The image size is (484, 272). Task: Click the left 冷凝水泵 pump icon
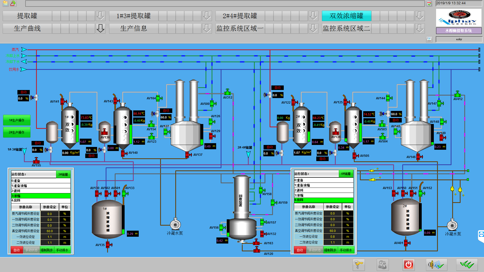[x=175, y=224]
